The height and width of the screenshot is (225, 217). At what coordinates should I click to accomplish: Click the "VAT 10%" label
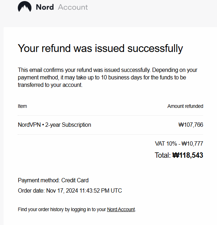point(166,144)
